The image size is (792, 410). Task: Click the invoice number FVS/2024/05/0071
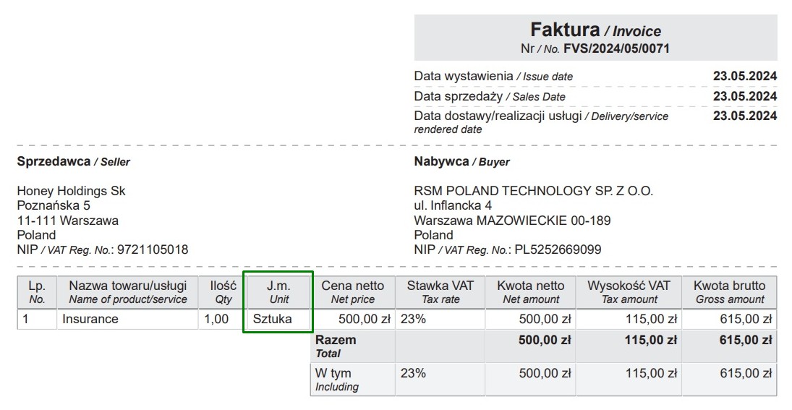point(616,49)
